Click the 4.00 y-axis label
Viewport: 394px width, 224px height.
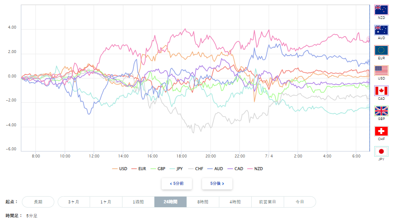[x=12, y=27]
